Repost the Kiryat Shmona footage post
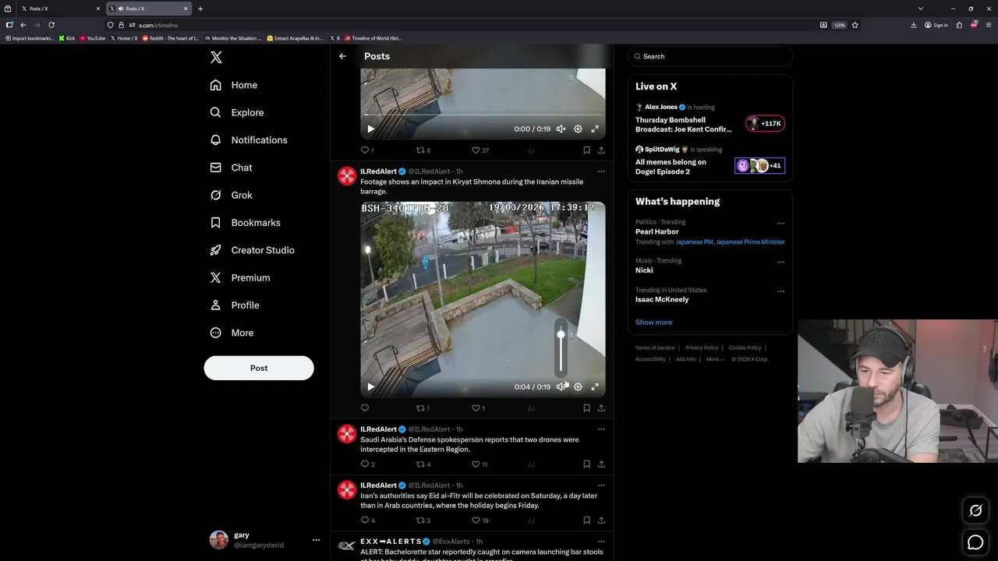998x561 pixels. click(x=423, y=408)
